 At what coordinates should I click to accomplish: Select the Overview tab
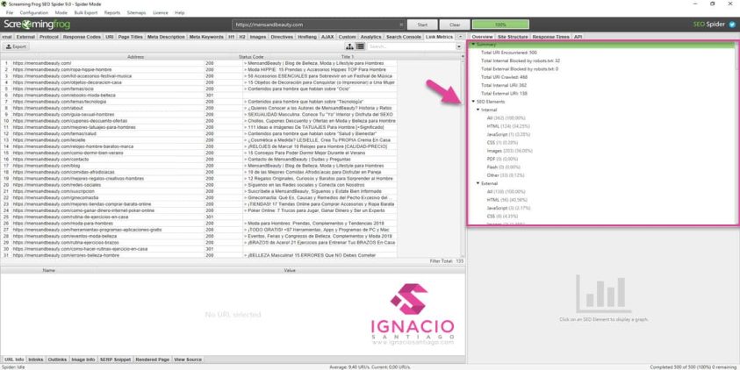point(482,37)
